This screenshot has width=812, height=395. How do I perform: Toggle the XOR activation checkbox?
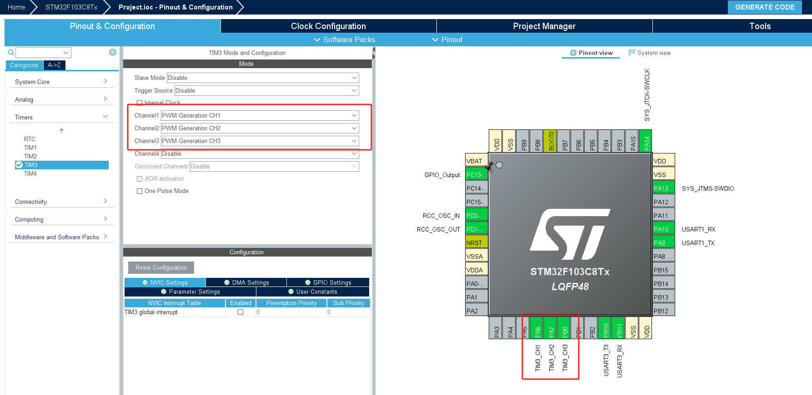pyautogui.click(x=140, y=179)
